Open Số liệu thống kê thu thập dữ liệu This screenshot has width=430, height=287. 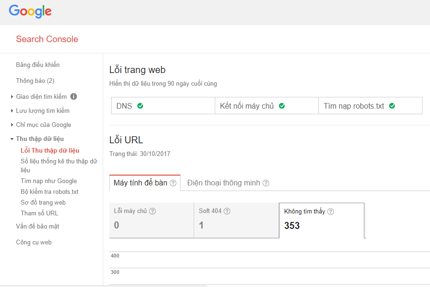59,166
